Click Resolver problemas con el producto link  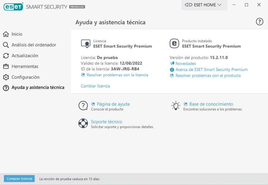208,75
